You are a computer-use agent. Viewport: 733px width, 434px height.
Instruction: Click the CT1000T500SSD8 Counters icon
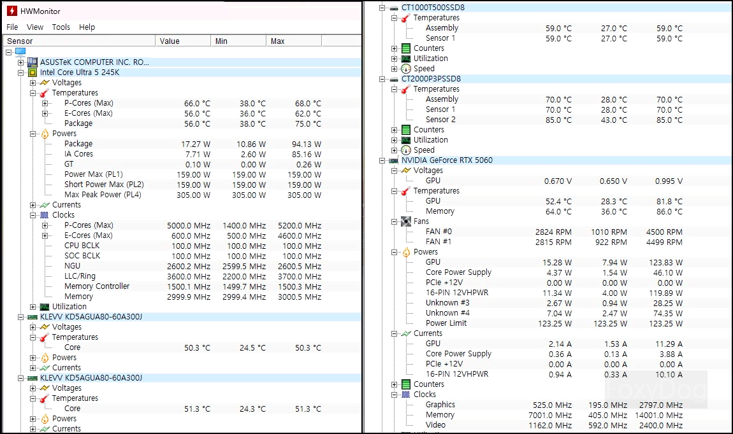406,48
